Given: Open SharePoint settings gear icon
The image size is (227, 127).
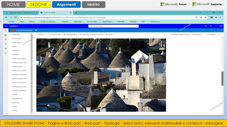Looking at the screenshot, I should pos(211,26).
